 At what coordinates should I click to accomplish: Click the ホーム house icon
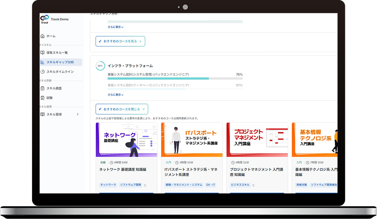[x=43, y=36]
